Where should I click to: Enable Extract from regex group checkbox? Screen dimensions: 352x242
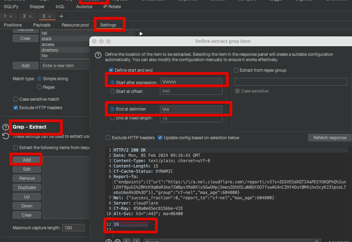[x=236, y=70]
